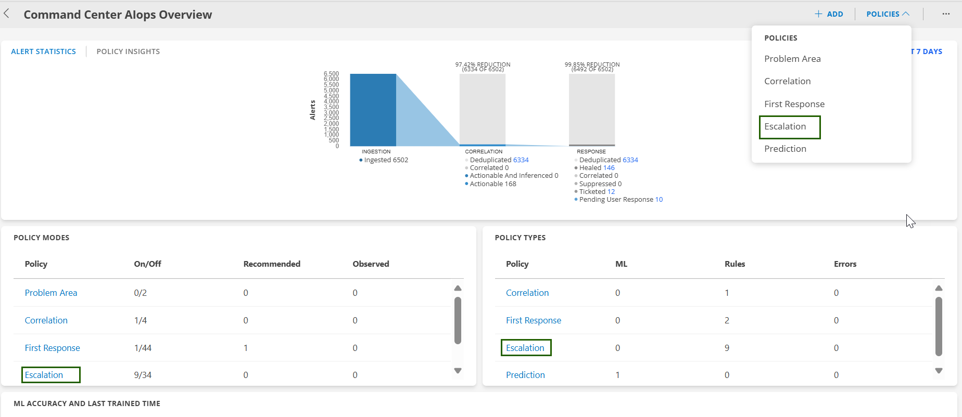Open the three-dots more options menu
This screenshot has height=417, width=962.
(945, 14)
